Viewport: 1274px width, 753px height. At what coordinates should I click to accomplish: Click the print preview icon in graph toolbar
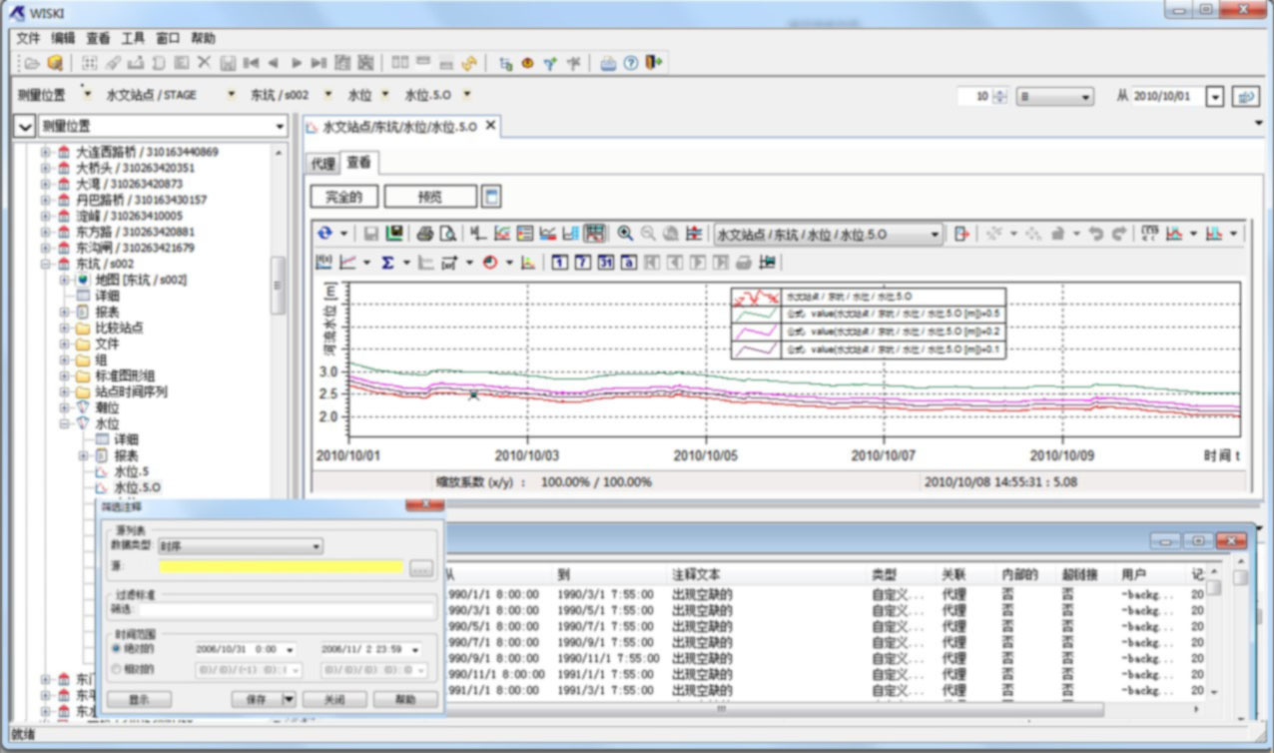pyautogui.click(x=447, y=234)
